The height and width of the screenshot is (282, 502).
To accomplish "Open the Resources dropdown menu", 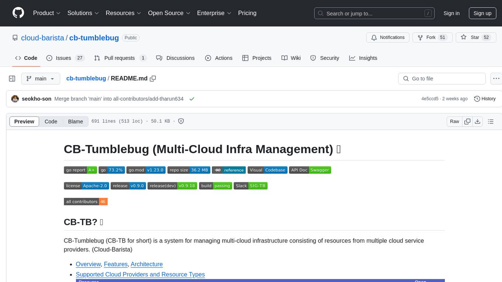I will (x=123, y=13).
